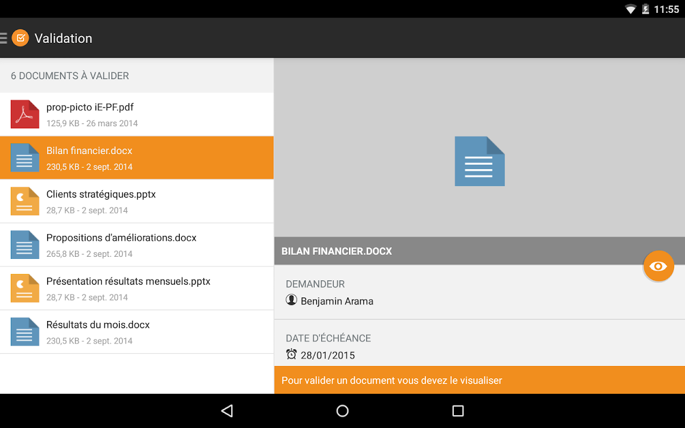
Task: Open the file name Résultats du mois.docx
Action: [x=98, y=325]
